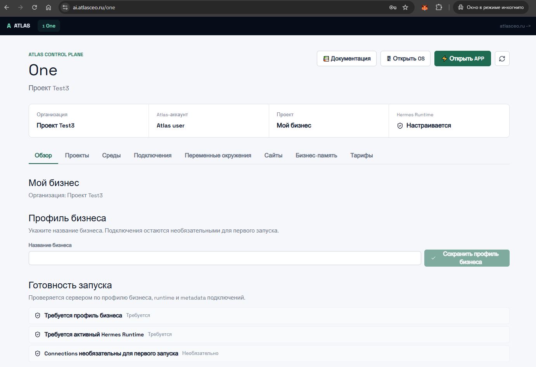
Task: Click the "Настраивается" runtime status text
Action: [x=429, y=126]
